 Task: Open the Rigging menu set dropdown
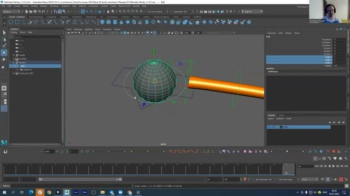11,11
